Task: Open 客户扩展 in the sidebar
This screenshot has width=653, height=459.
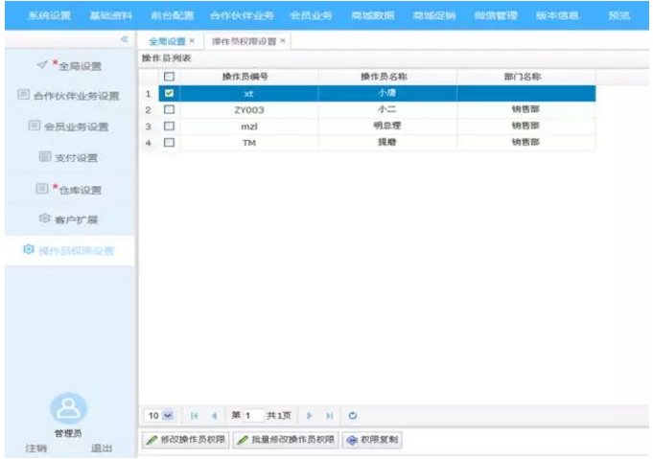Action: click(76, 219)
